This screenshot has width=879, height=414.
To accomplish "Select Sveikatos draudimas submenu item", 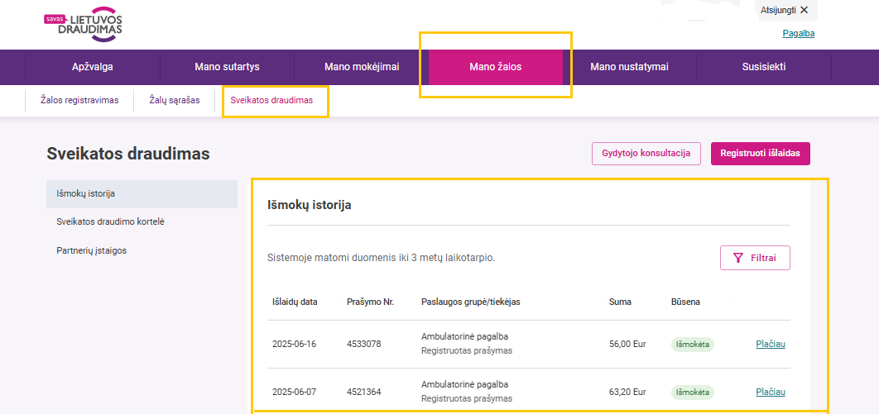I will tap(271, 101).
